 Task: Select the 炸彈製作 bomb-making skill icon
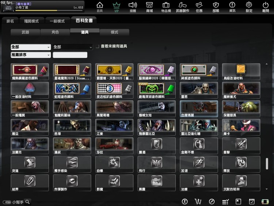click(x=72, y=181)
